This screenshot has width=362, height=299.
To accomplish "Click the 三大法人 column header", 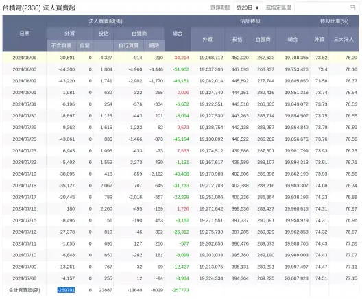I will pyautogui.click(x=343, y=40).
